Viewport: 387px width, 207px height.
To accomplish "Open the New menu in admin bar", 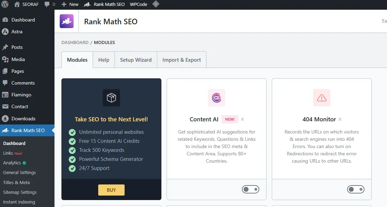I will (74, 5).
